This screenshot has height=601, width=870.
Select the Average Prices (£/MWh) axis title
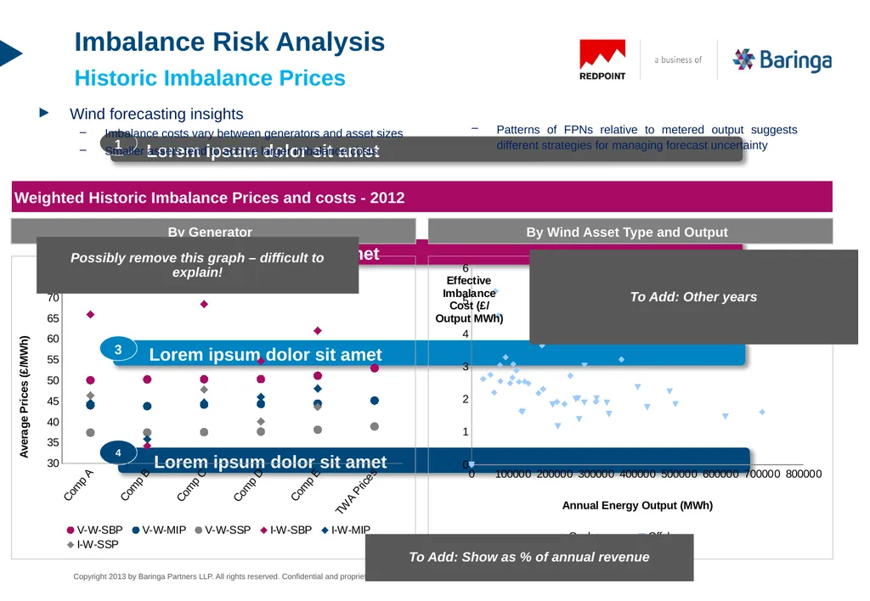24,396
